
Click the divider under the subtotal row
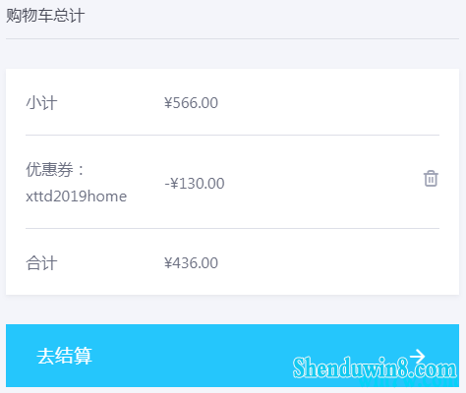click(232, 135)
